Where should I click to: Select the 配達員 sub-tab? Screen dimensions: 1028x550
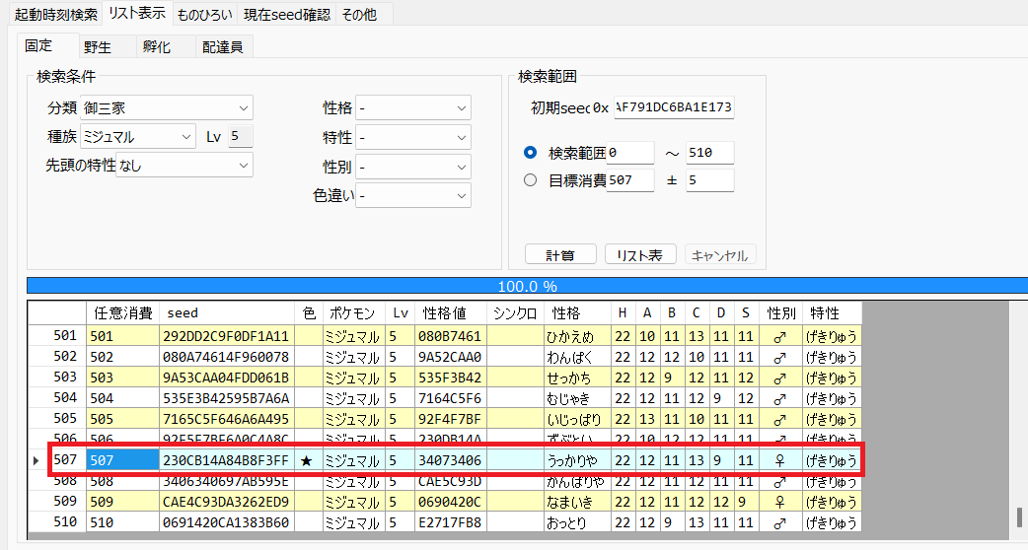[223, 47]
